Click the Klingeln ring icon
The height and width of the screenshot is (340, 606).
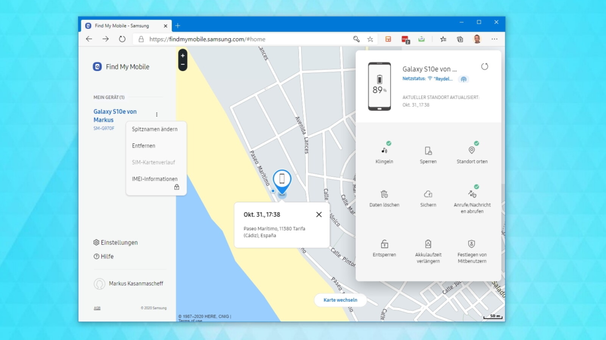pos(384,150)
